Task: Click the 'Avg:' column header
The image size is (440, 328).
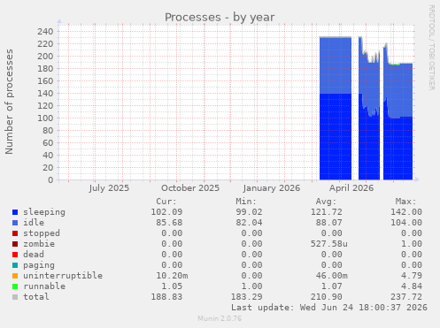Action: 326,202
